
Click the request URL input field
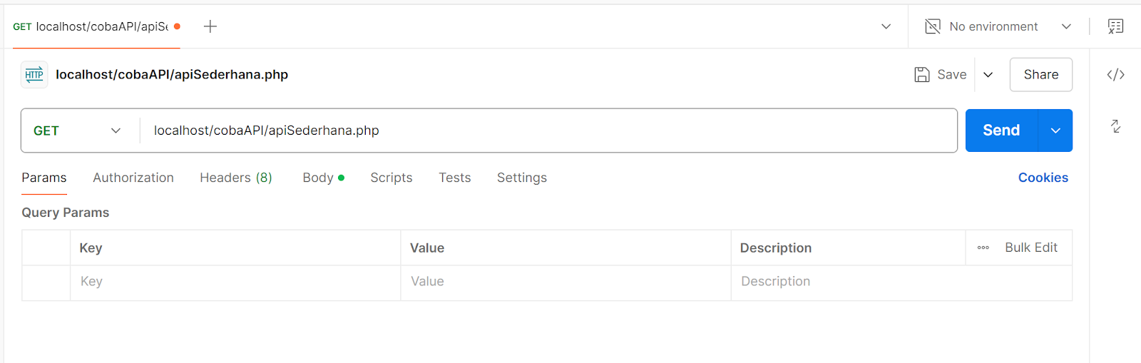point(542,131)
